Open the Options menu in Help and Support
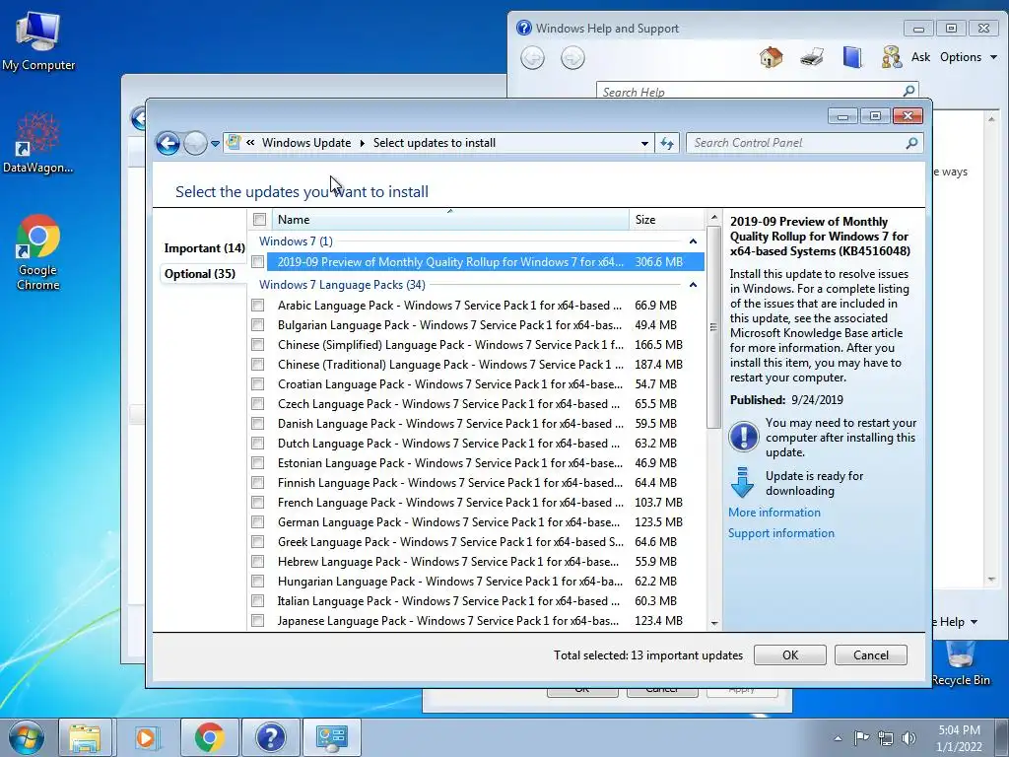This screenshot has width=1009, height=757. (x=969, y=56)
